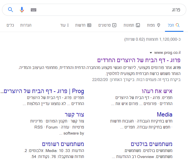Screen dimensions: 188x160
Task: Click the snippet line האתר משמש כרשת חברתית
Action: point(143,74)
